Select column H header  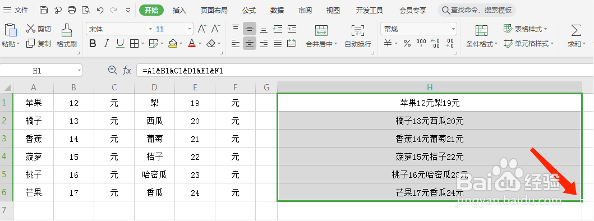pyautogui.click(x=430, y=88)
